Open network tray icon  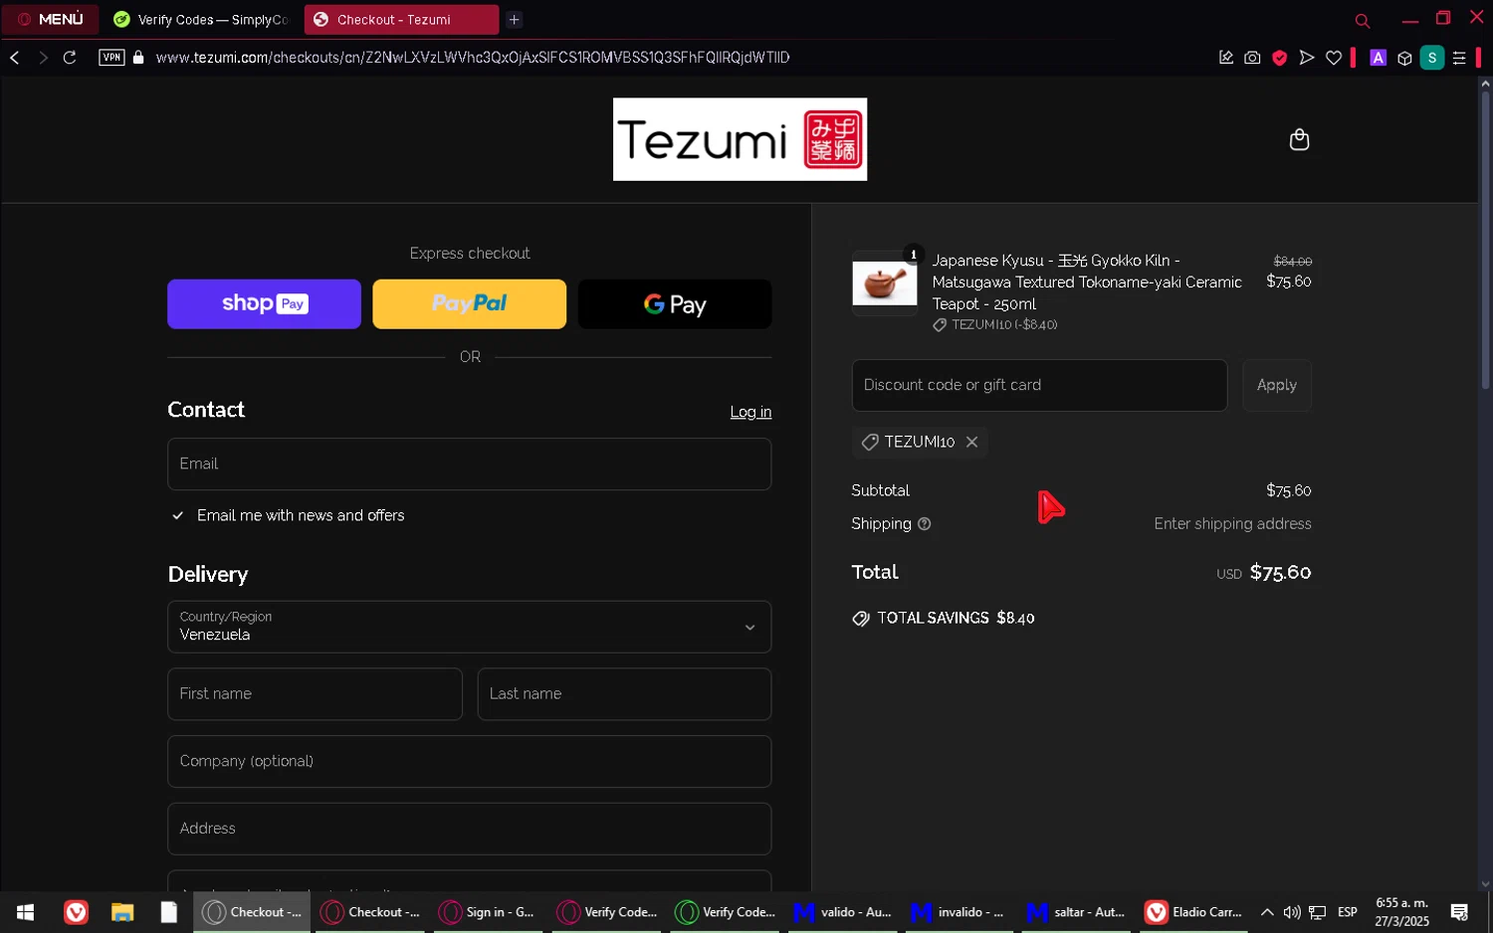pos(1318,912)
